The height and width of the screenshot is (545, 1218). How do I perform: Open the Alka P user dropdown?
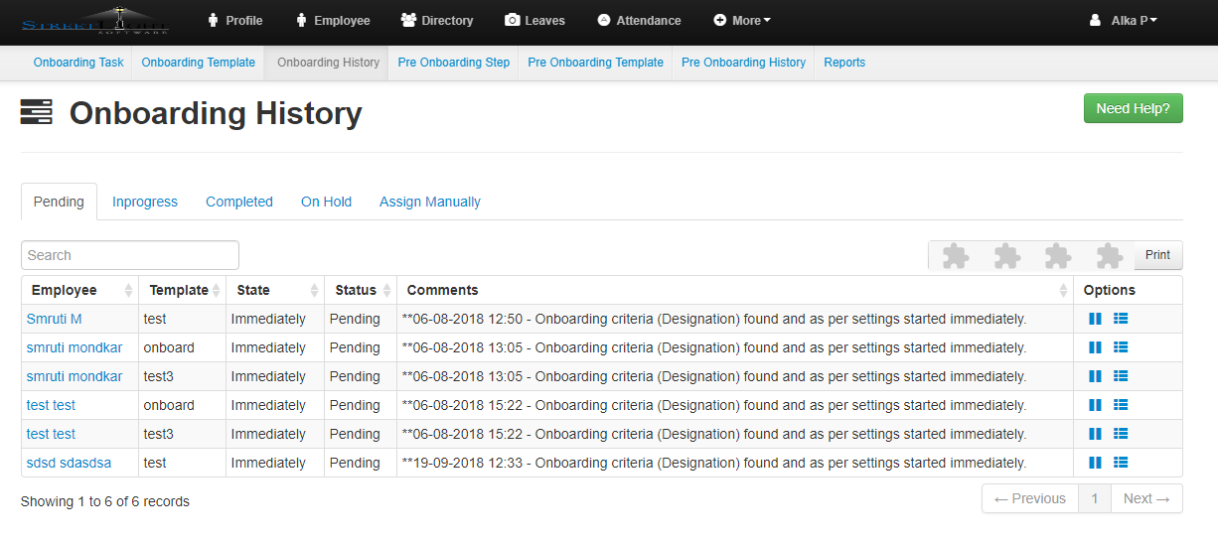pos(1124,20)
